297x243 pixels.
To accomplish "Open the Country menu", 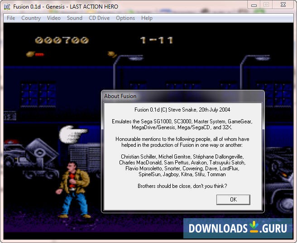I will point(31,18).
